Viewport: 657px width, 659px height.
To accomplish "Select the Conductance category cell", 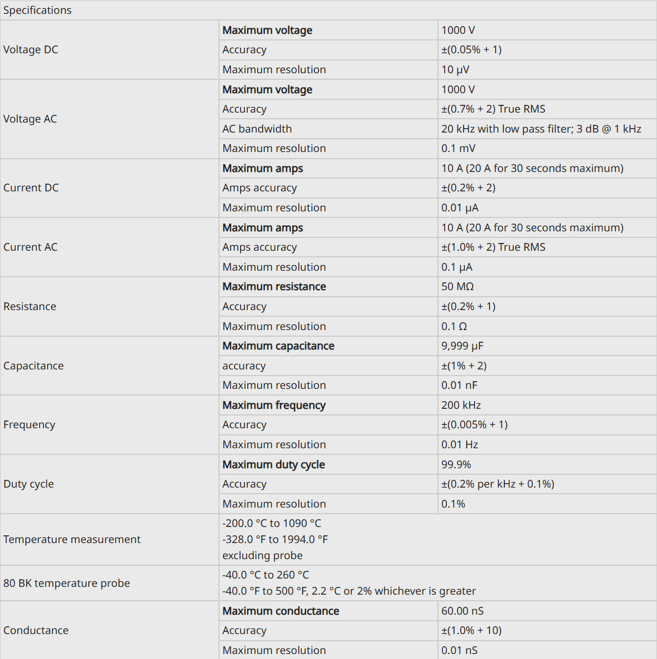I will coord(109,630).
